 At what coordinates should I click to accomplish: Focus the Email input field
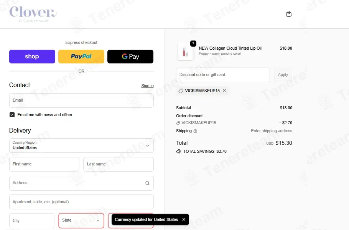(81, 100)
